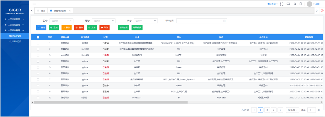Go to next page arrow in pagination
Viewport: 325px width, 117px height.
click(280, 110)
